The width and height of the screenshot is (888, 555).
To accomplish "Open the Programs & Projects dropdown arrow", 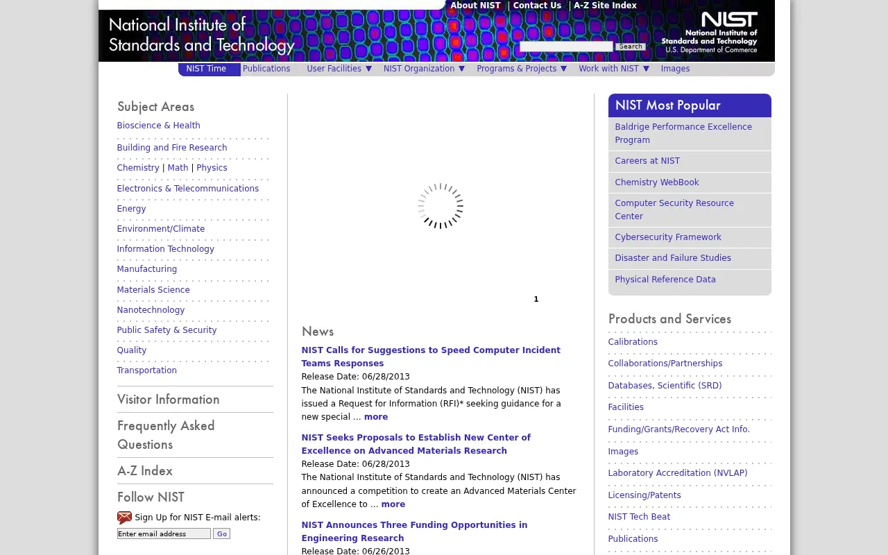I will pyautogui.click(x=563, y=69).
